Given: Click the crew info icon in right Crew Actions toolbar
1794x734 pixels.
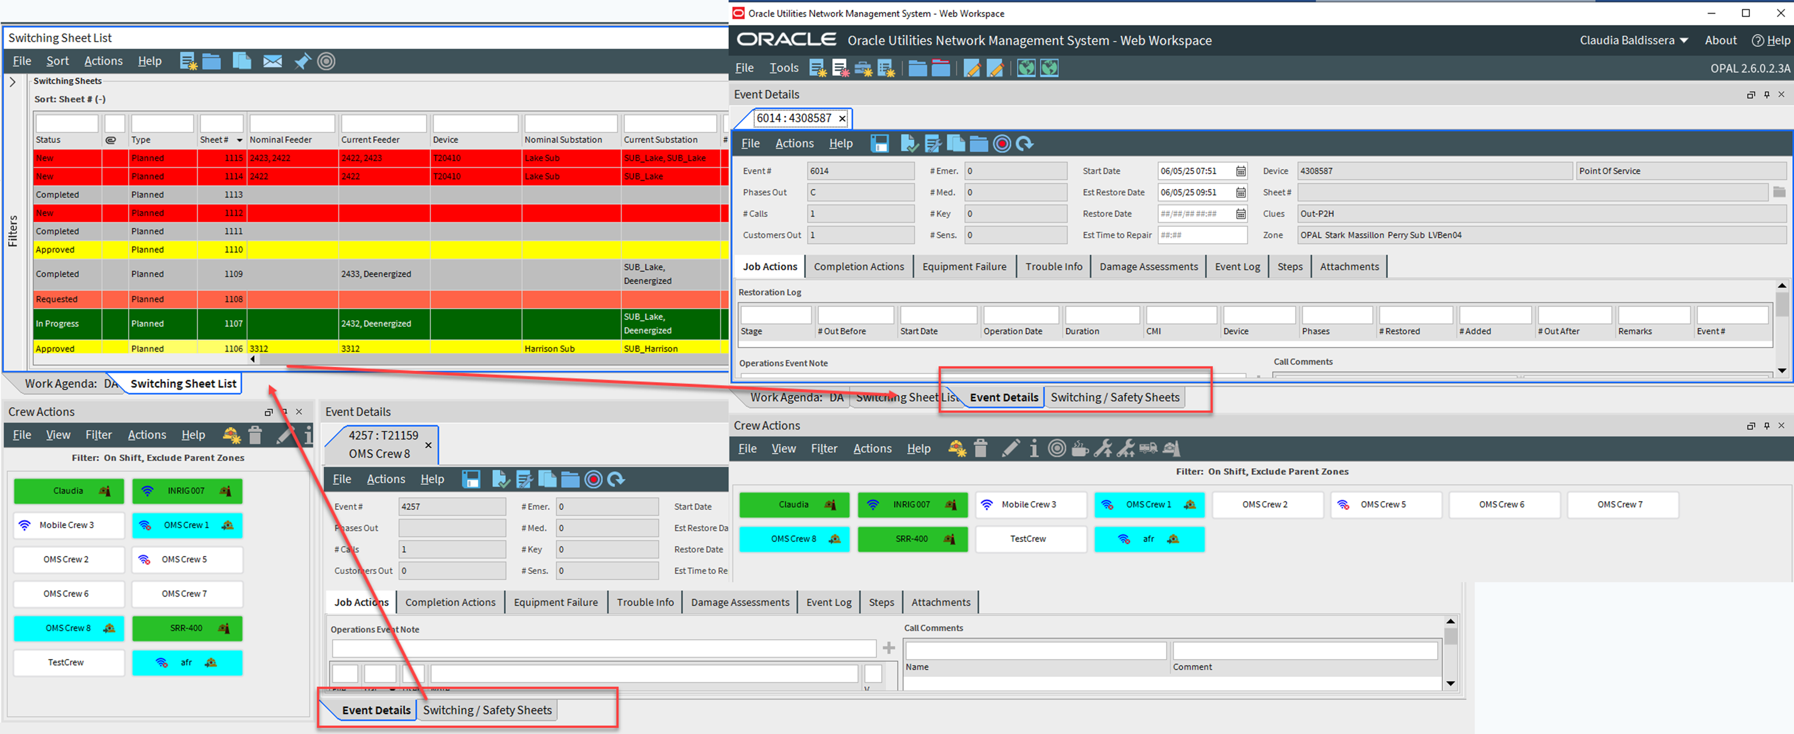Looking at the screenshot, I should coord(1034,449).
